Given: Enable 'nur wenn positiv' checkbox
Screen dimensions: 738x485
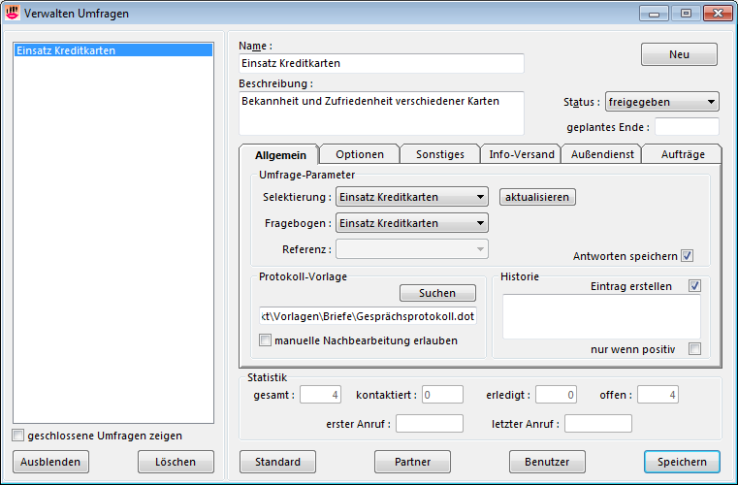Looking at the screenshot, I should [694, 349].
